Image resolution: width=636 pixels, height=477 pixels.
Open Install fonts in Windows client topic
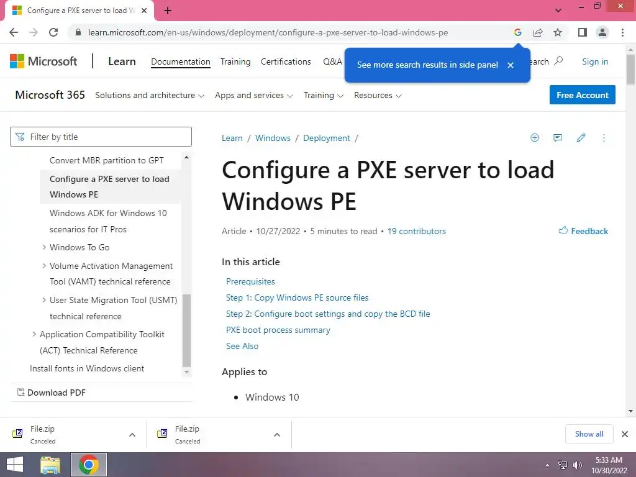(87, 368)
